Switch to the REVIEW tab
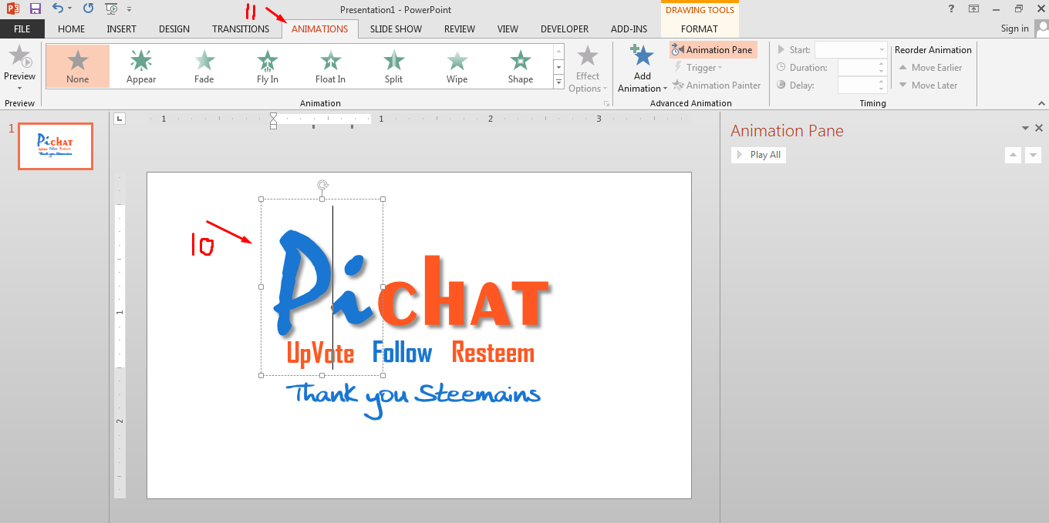The height and width of the screenshot is (523, 1049). (x=460, y=28)
